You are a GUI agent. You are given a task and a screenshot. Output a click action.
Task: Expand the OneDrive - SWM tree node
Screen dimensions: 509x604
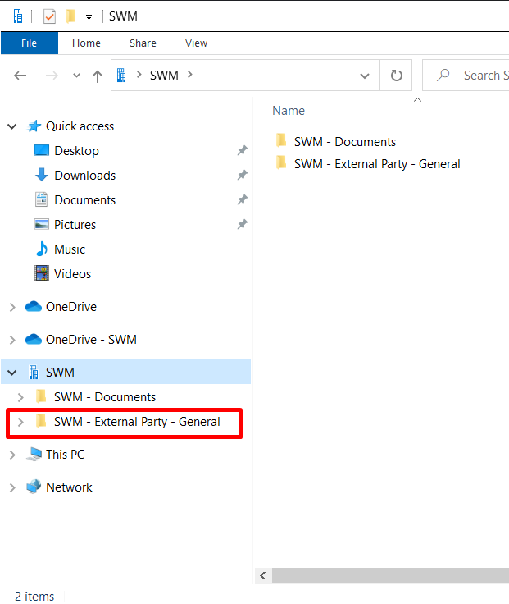point(12,340)
